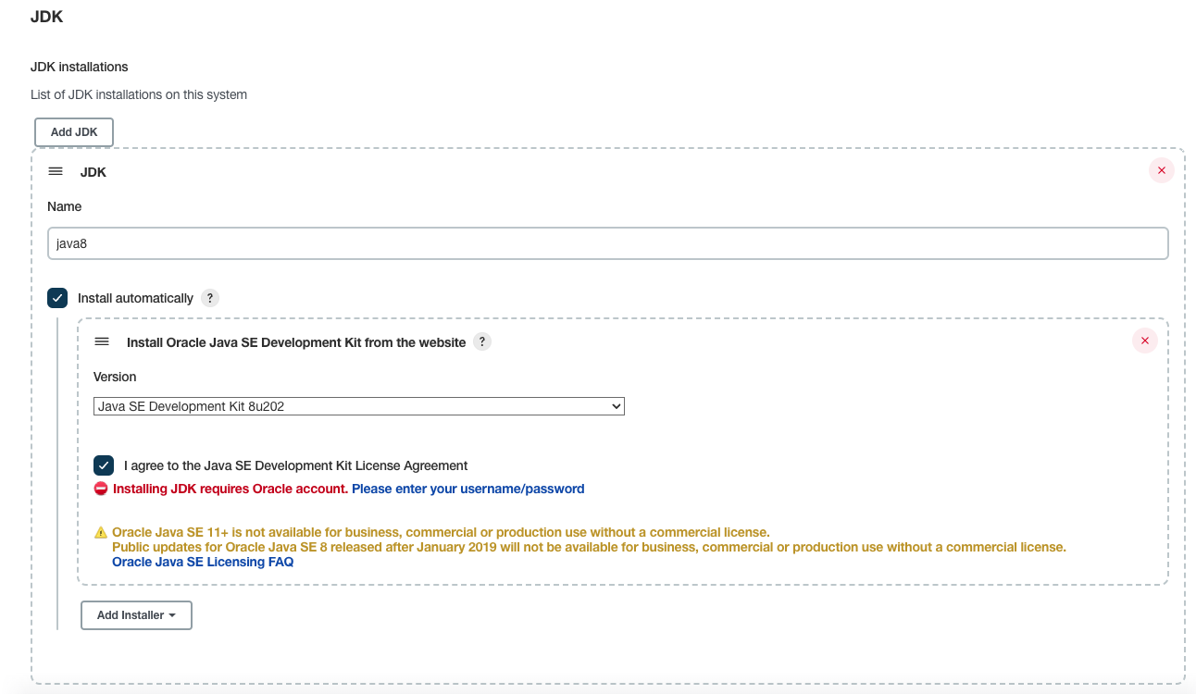
Task: Expand the Add Installer menu
Action: tap(136, 615)
